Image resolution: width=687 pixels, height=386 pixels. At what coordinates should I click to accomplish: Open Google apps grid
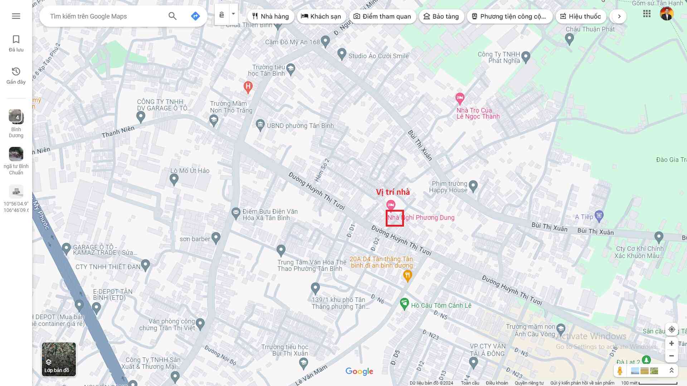pyautogui.click(x=647, y=14)
